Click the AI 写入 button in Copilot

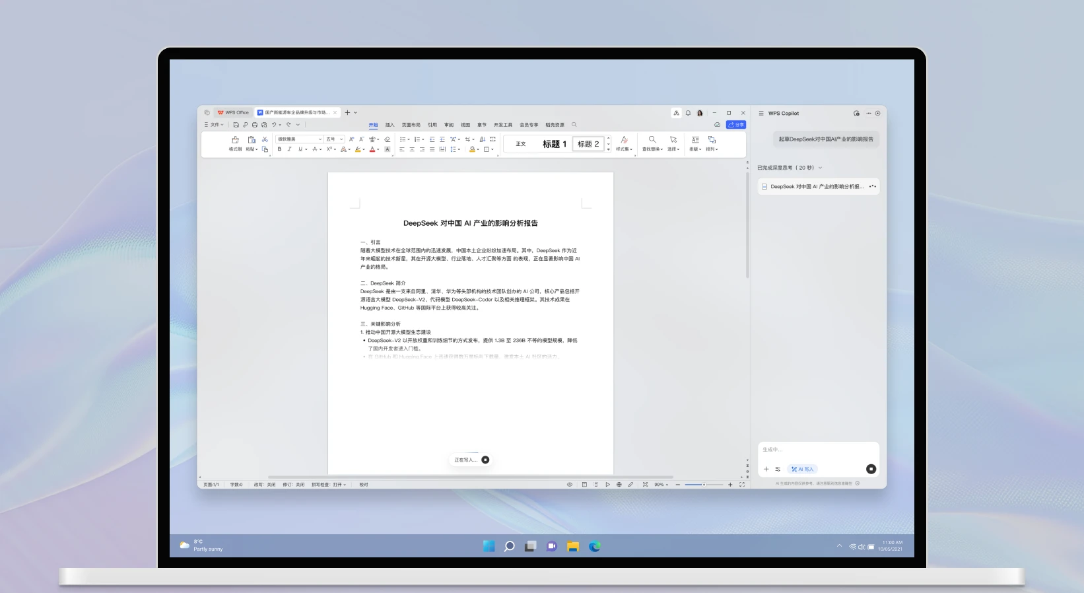[803, 469]
